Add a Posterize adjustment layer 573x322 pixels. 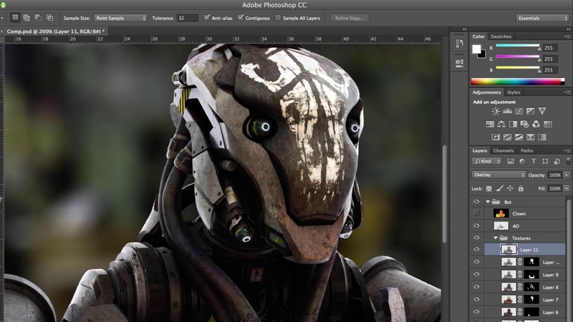click(x=507, y=137)
